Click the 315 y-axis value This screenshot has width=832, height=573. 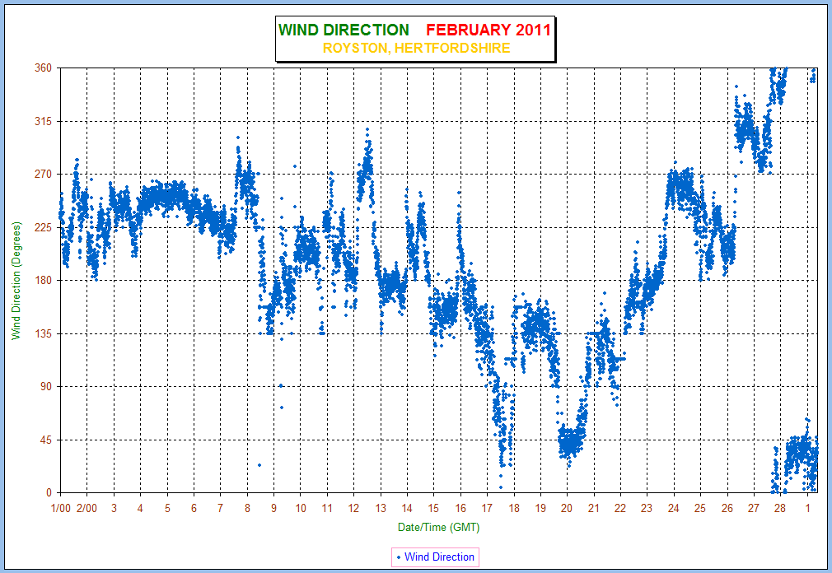[44, 121]
